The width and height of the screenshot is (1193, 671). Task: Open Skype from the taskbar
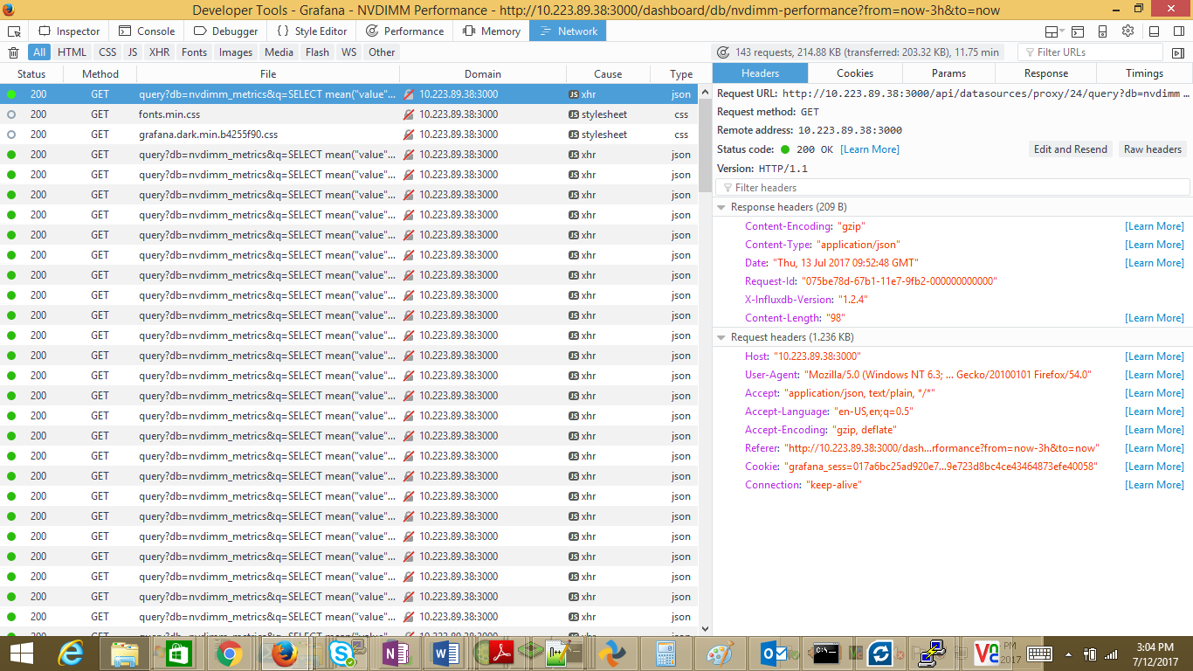(x=341, y=653)
